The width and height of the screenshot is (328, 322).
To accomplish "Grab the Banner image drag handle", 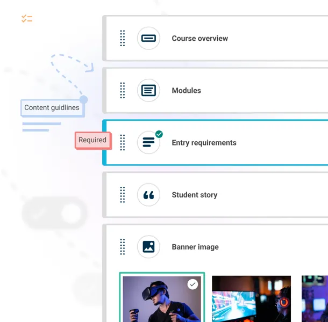I will 123,247.
